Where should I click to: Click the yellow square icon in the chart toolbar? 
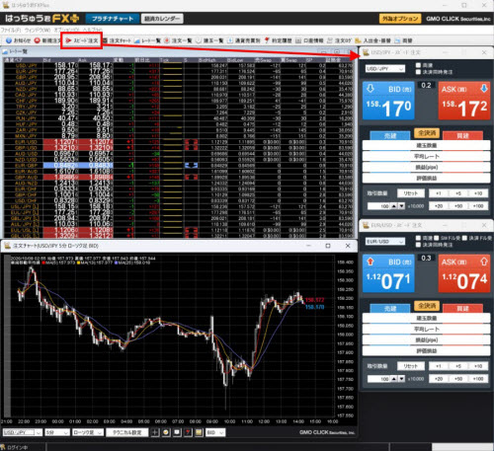coord(199,432)
